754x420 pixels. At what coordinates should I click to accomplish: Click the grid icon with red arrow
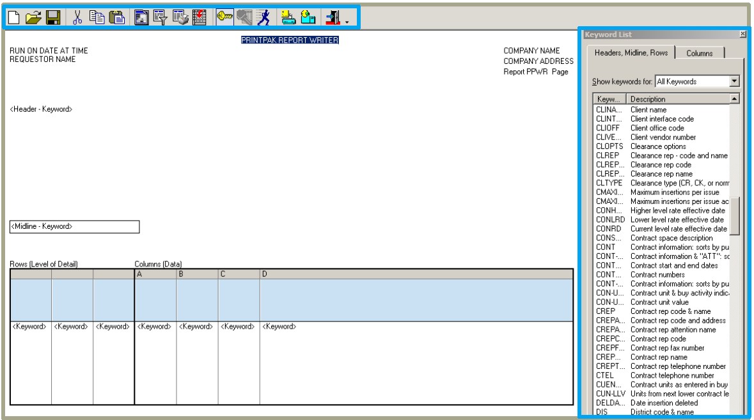199,18
